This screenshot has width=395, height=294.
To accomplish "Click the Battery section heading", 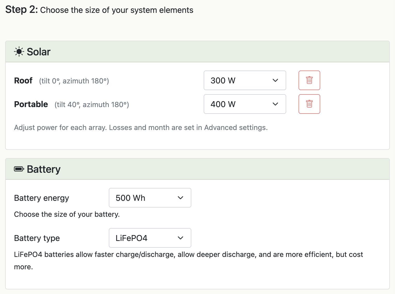I will 44,169.
